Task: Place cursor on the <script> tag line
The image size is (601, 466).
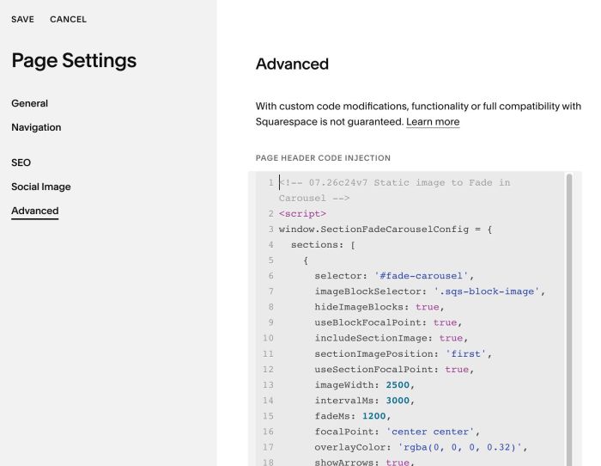Action: pyautogui.click(x=302, y=213)
